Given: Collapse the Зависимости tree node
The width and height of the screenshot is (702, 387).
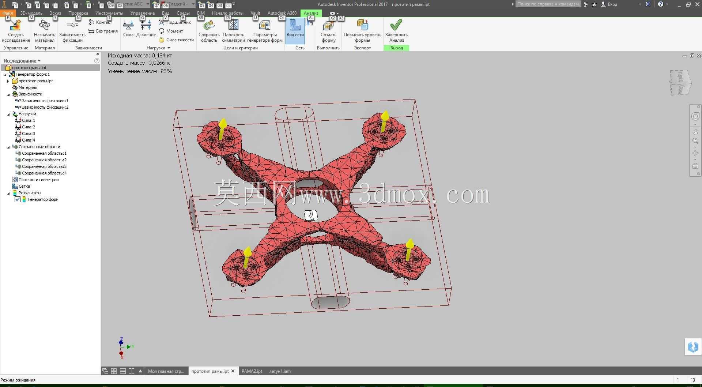Looking at the screenshot, I should (8, 94).
